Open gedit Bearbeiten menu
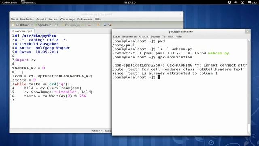Image resolution: width=259 pixels, height=146 pixels. point(27,19)
